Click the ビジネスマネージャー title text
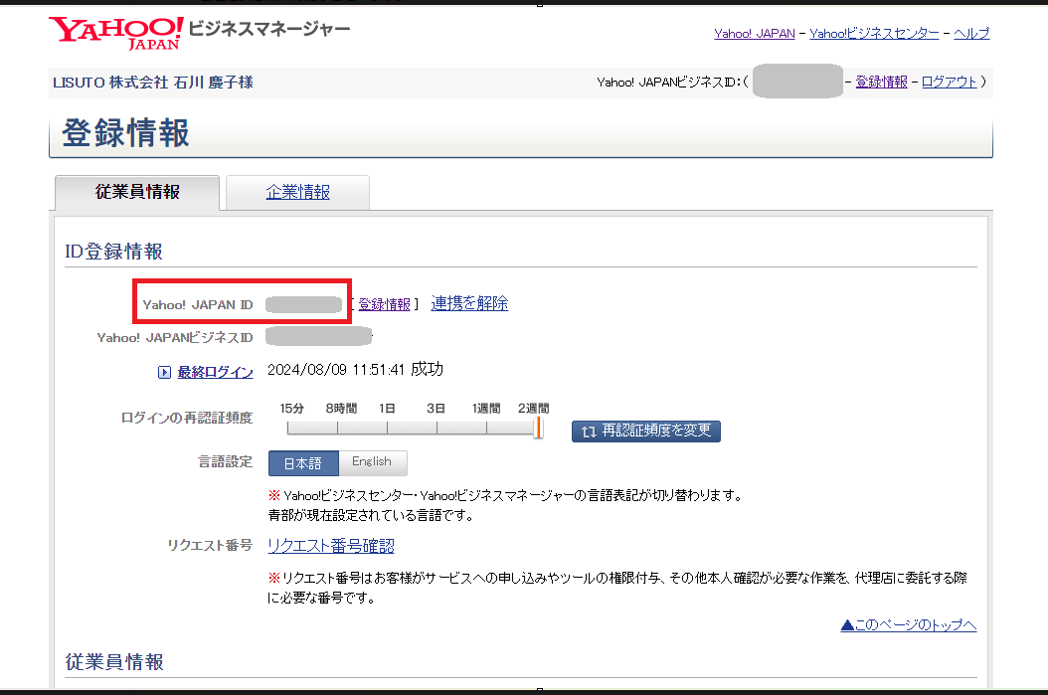1048x695 pixels. click(x=269, y=29)
